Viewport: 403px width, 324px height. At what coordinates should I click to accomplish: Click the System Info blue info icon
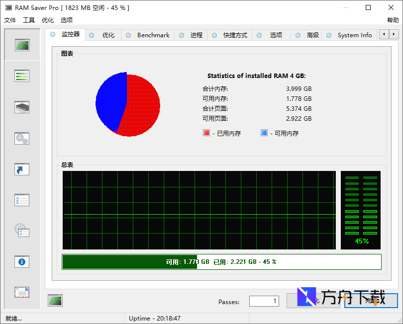[x=22, y=262]
